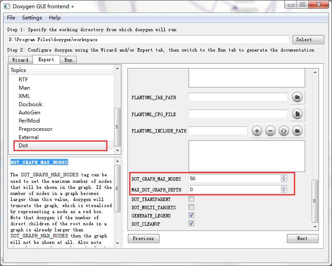Open the File menu
332x266 pixels.
(11, 18)
